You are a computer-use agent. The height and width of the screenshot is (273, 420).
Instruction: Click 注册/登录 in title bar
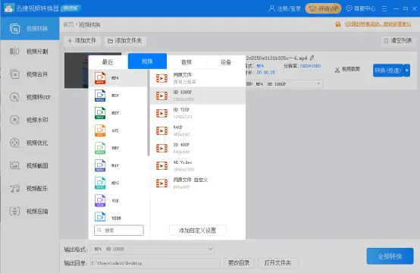click(x=285, y=8)
